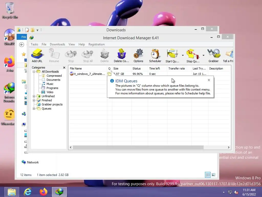Click the muted volume tray icon
The height and width of the screenshot is (197, 262).
(236, 192)
